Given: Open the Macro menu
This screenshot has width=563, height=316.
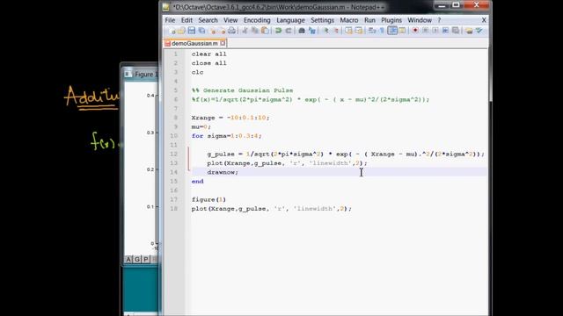Looking at the screenshot, I should pyautogui.click(x=349, y=20).
